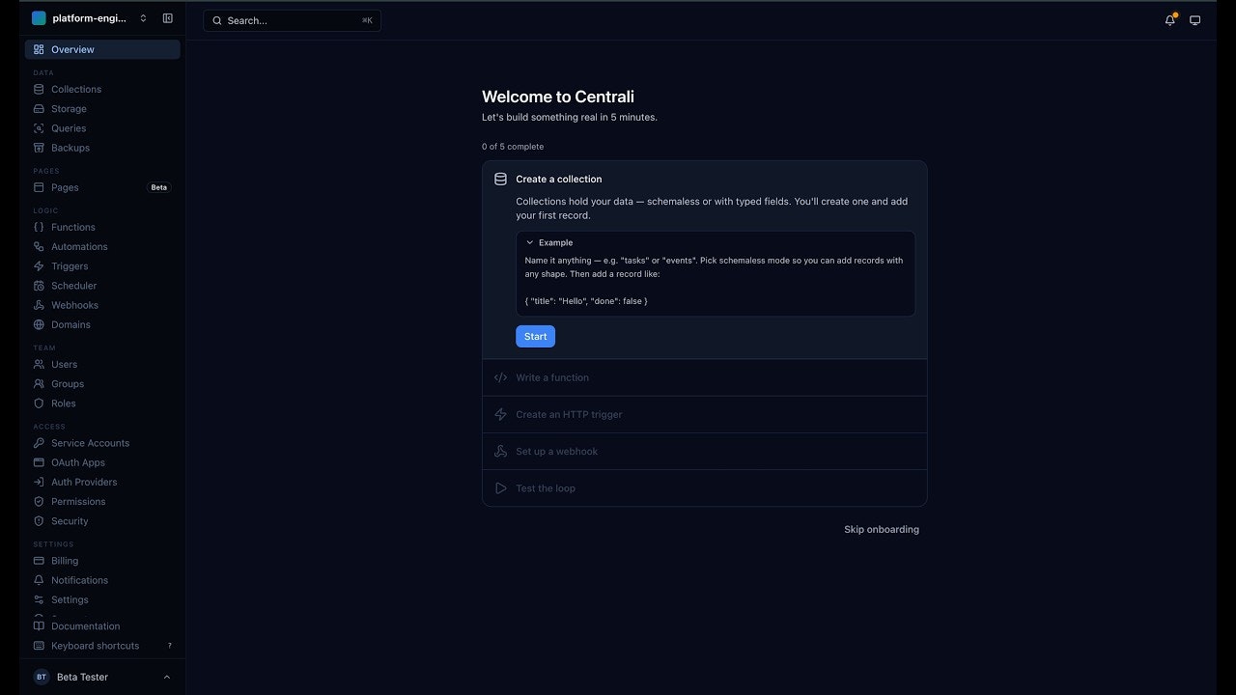Click the Triggers lightning icon in sidebar
Image resolution: width=1236 pixels, height=695 pixels.
click(x=39, y=266)
